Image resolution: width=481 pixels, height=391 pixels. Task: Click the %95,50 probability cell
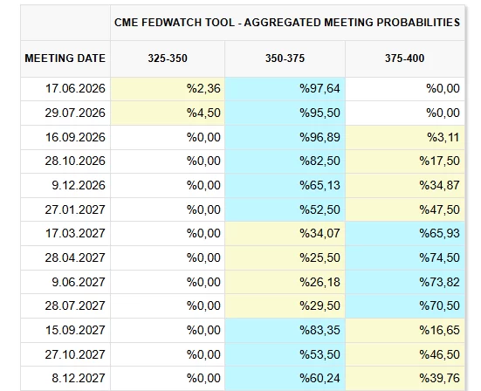pyautogui.click(x=285, y=113)
